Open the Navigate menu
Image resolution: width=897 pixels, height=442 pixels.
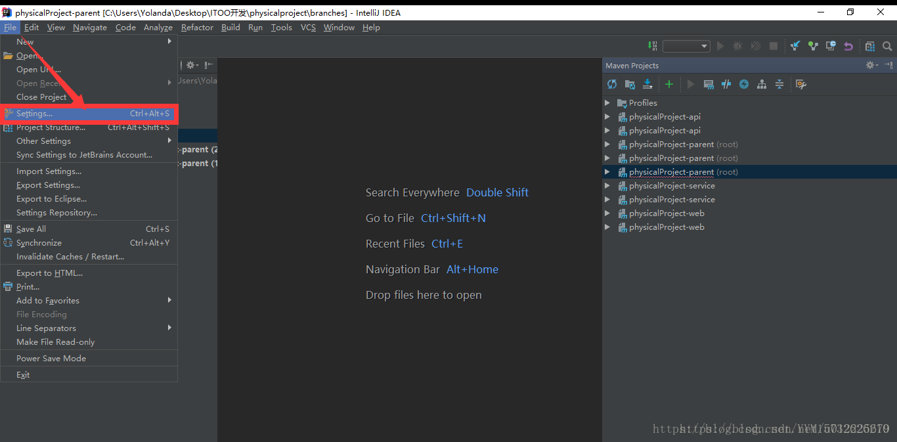point(90,27)
